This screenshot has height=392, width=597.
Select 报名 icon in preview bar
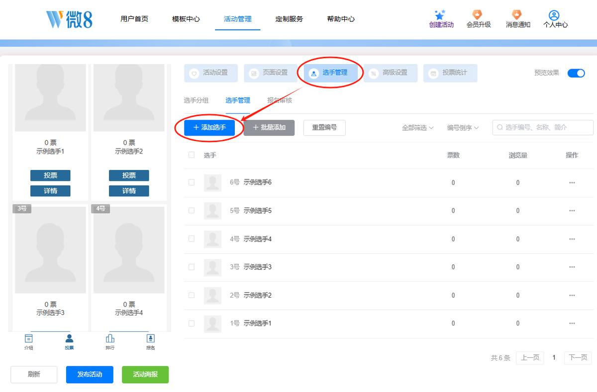pyautogui.click(x=150, y=338)
